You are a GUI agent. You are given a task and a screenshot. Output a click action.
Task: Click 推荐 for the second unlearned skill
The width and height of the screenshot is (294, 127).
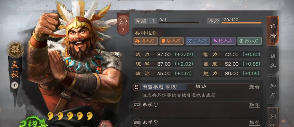pyautogui.click(x=254, y=123)
